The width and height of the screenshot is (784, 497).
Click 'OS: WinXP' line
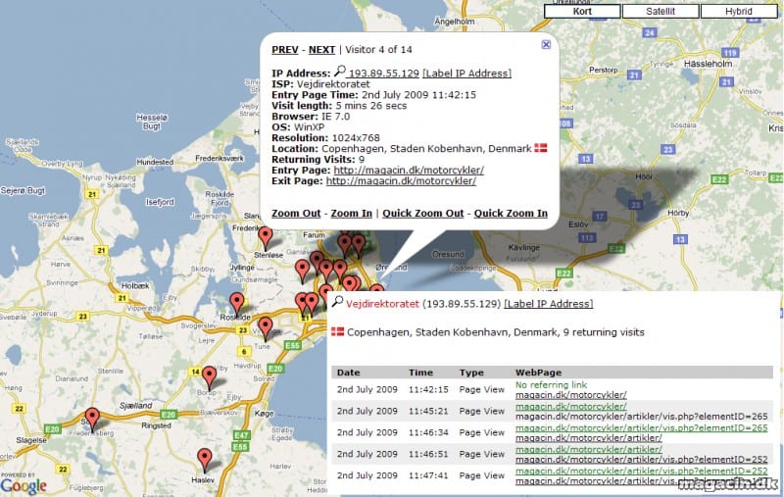click(298, 127)
